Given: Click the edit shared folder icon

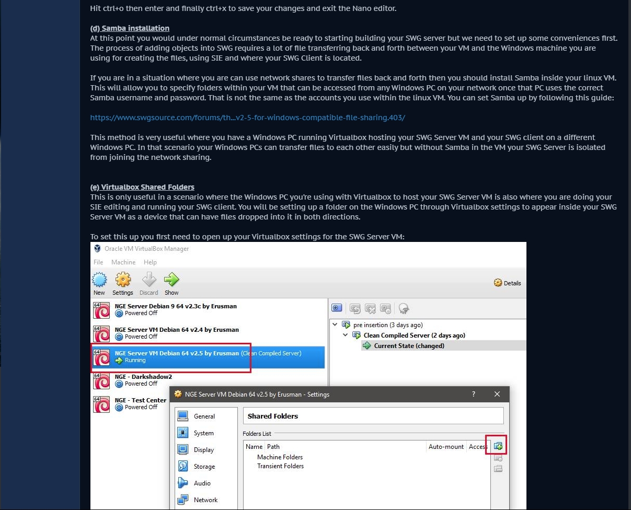Looking at the screenshot, I should pos(498,458).
